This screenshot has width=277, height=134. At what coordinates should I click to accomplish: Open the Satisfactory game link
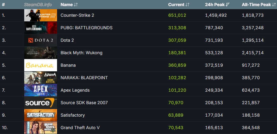click(73, 115)
